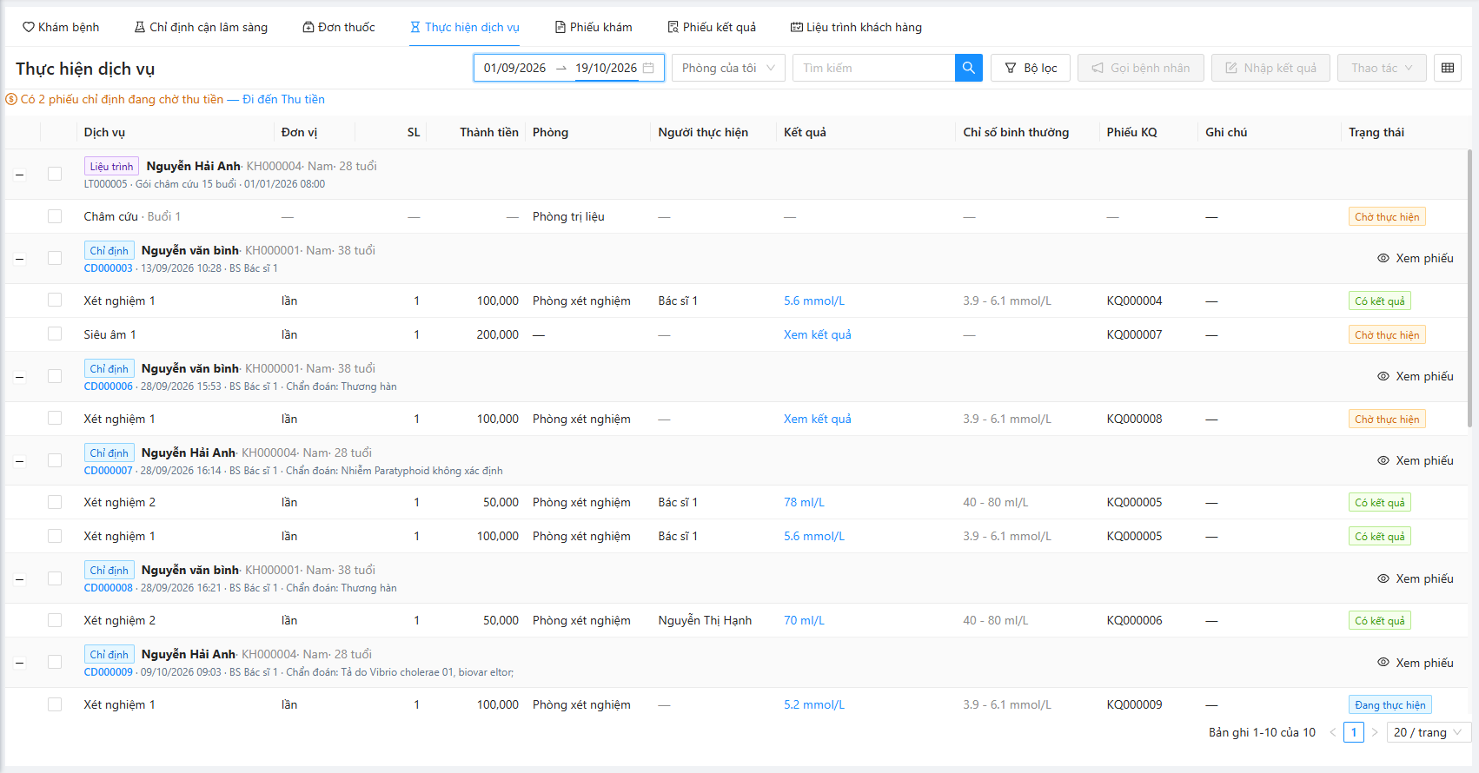The height and width of the screenshot is (773, 1479).
Task: Tick the checkbox for Châm cứu Buổi 1
Action: tap(55, 216)
